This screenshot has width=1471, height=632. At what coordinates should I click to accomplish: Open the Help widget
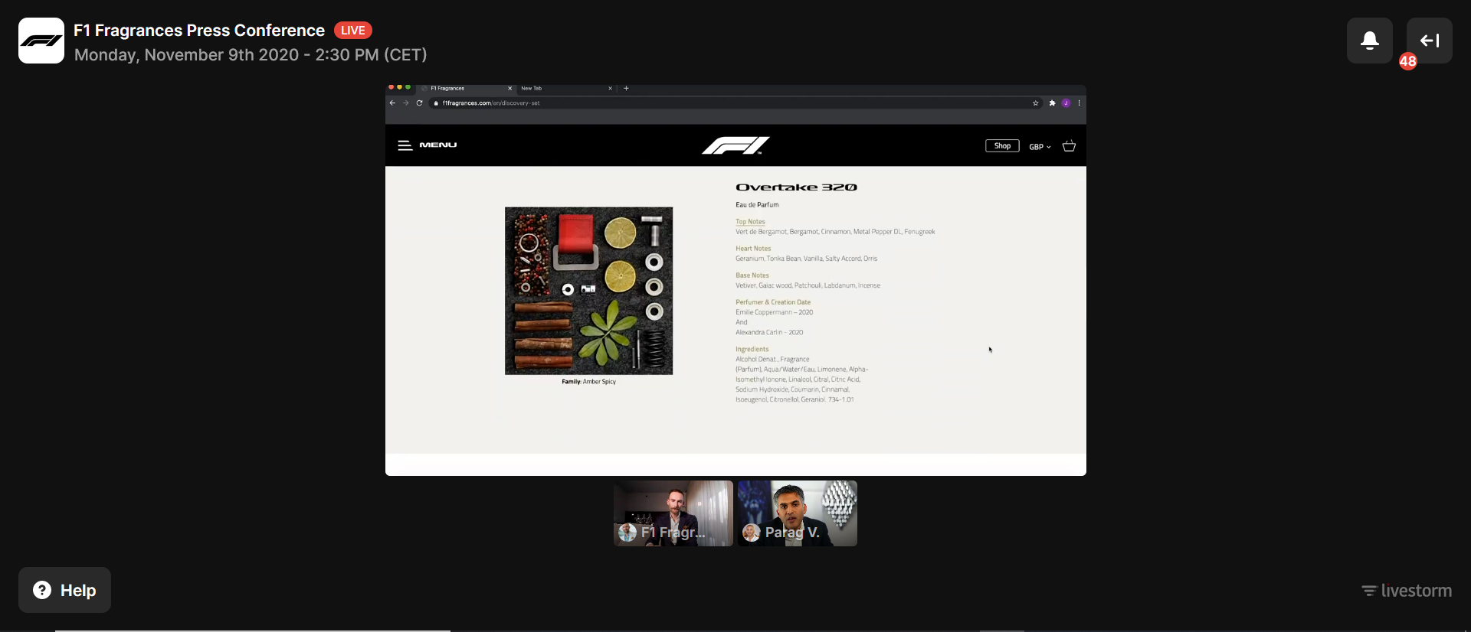(x=64, y=590)
